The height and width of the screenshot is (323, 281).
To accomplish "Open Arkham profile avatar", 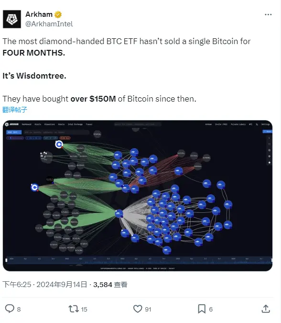I will point(11,19).
